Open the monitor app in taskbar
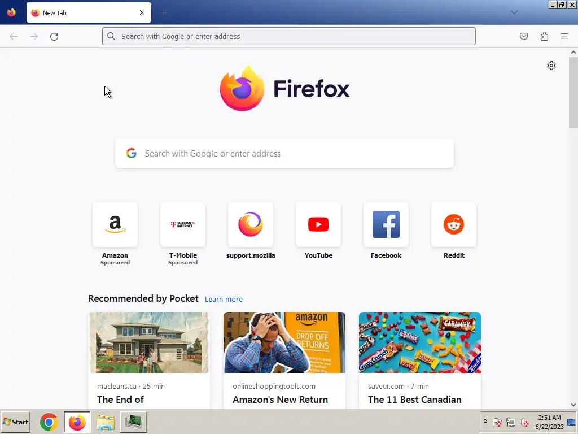Image resolution: width=578 pixels, height=434 pixels. tap(133, 422)
